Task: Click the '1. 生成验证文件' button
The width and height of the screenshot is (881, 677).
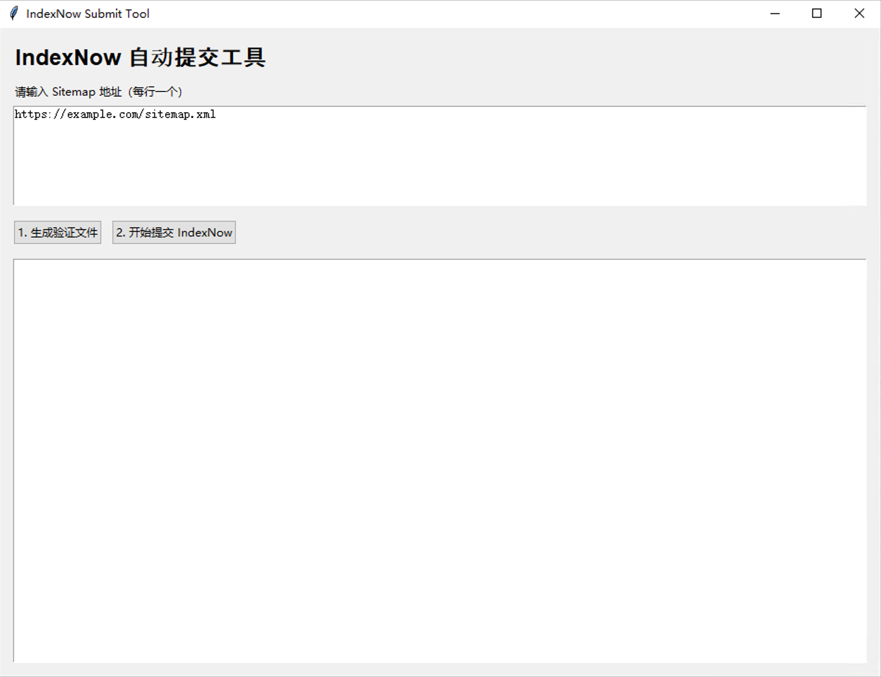Action: [x=58, y=232]
